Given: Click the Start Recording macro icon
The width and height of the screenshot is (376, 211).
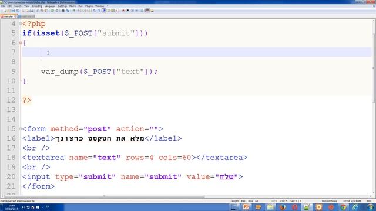Looking at the screenshot, I should coord(123,11).
